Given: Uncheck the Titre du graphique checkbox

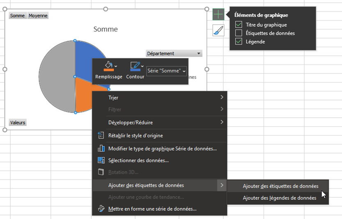Looking at the screenshot, I should click(239, 25).
